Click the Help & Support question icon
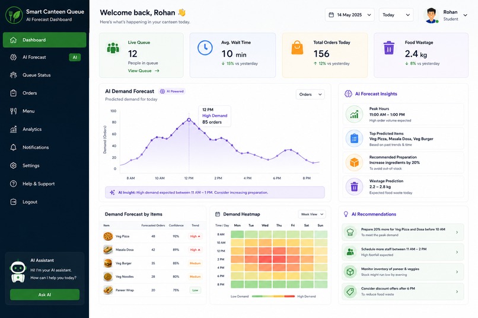The width and height of the screenshot is (478, 318). pos(14,184)
